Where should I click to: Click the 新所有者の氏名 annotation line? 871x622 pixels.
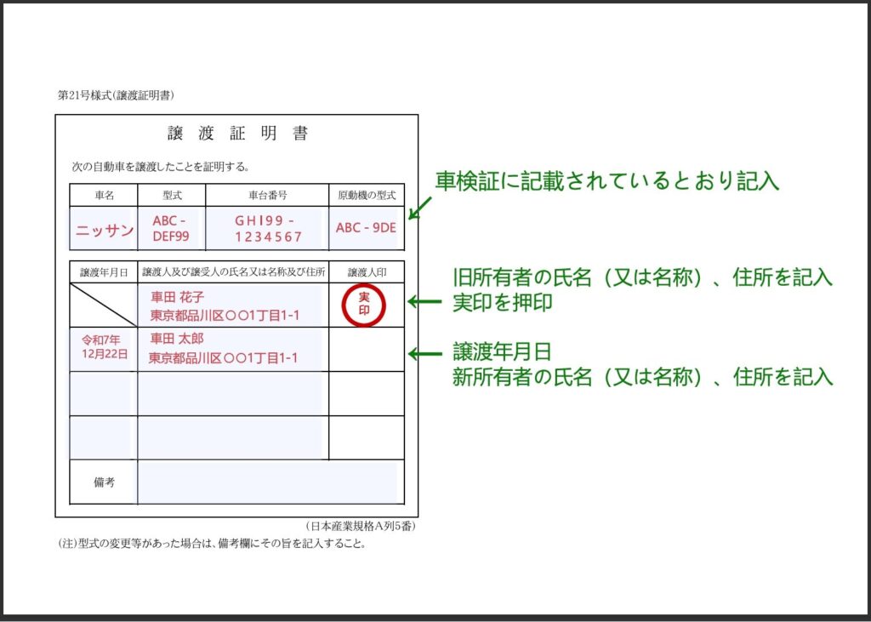pyautogui.click(x=641, y=377)
